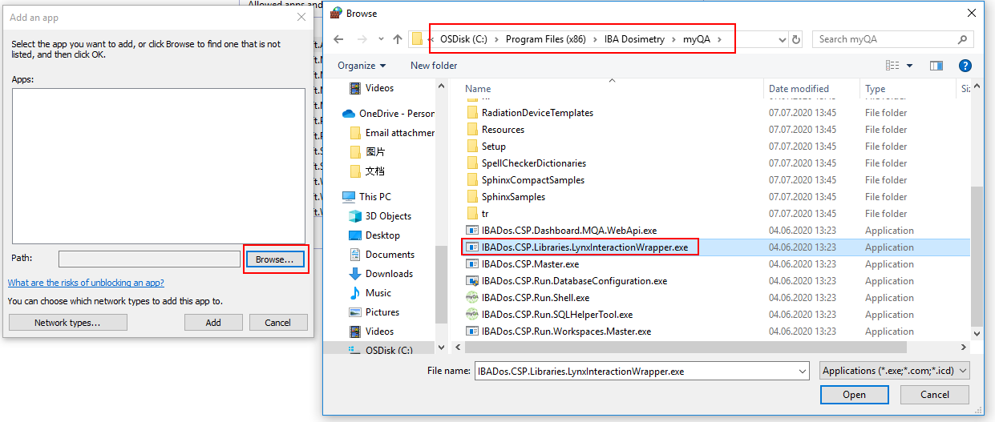Select OneDrive - Personal in navigation pane
The height and width of the screenshot is (422, 995).
(388, 114)
